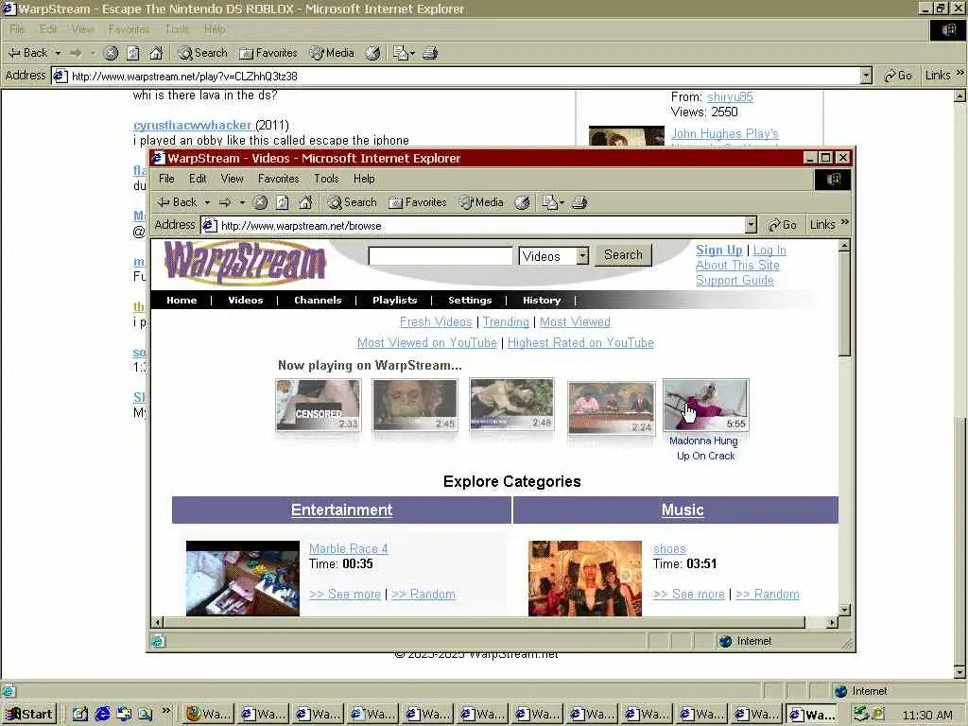Screen dimensions: 968x726
Task: Click Print icon in front Videos window toolbar
Action: coord(579,202)
